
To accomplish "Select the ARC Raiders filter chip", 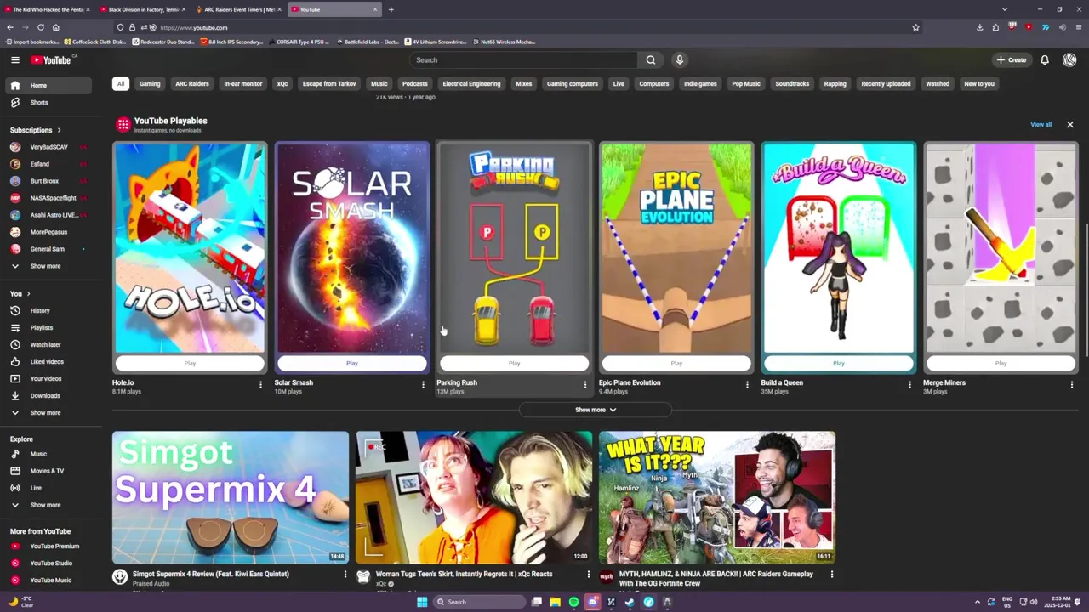I will tap(192, 83).
